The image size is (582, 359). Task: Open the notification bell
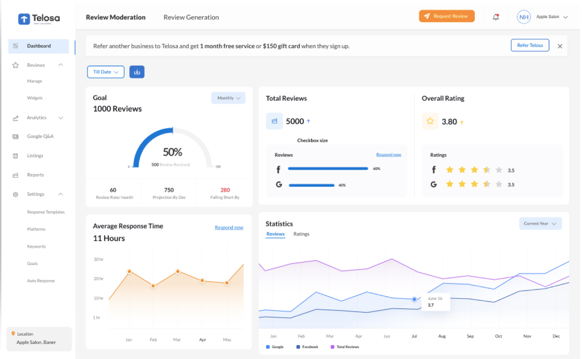(496, 17)
